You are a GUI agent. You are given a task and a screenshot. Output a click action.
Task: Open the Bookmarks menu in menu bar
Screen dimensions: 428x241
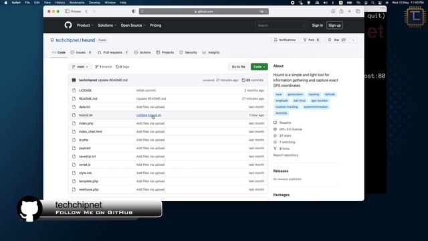tap(77, 3)
